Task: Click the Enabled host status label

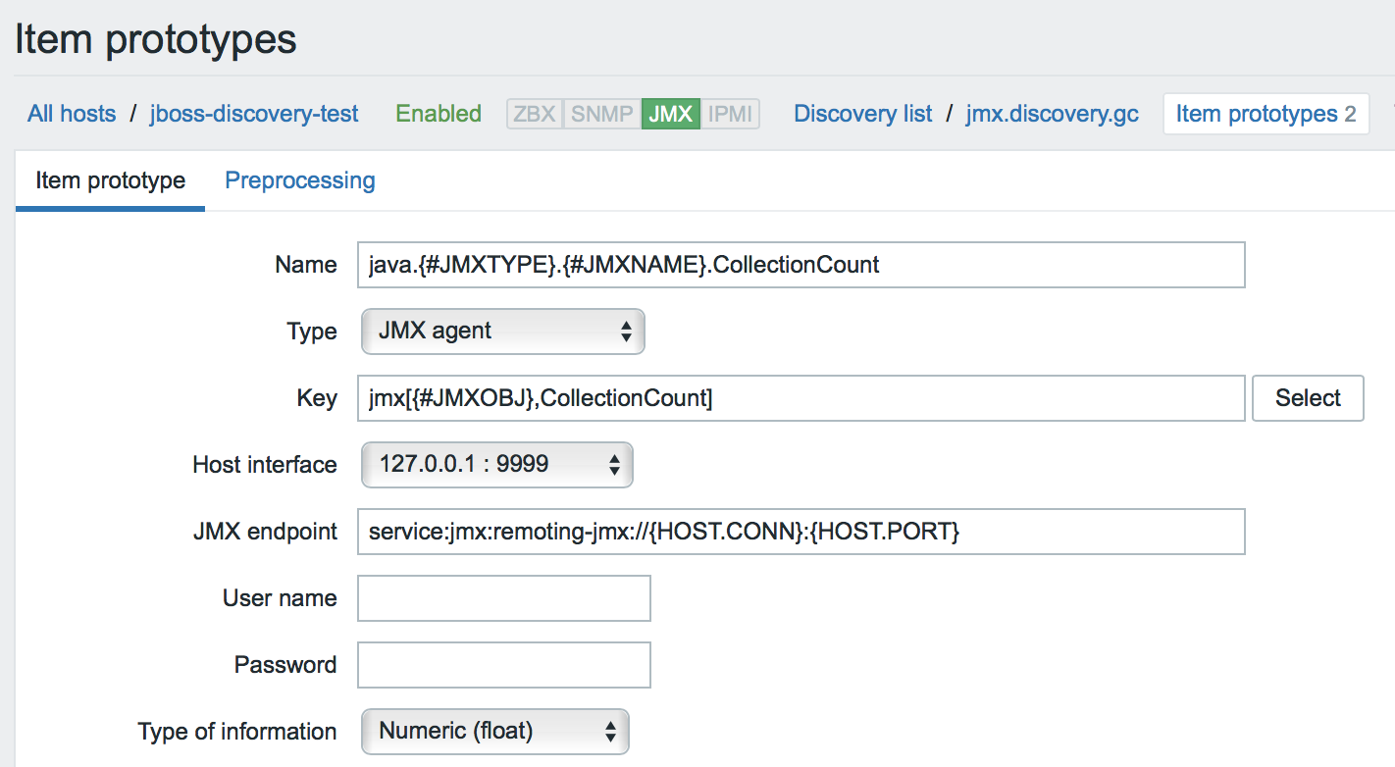Action: pos(438,113)
